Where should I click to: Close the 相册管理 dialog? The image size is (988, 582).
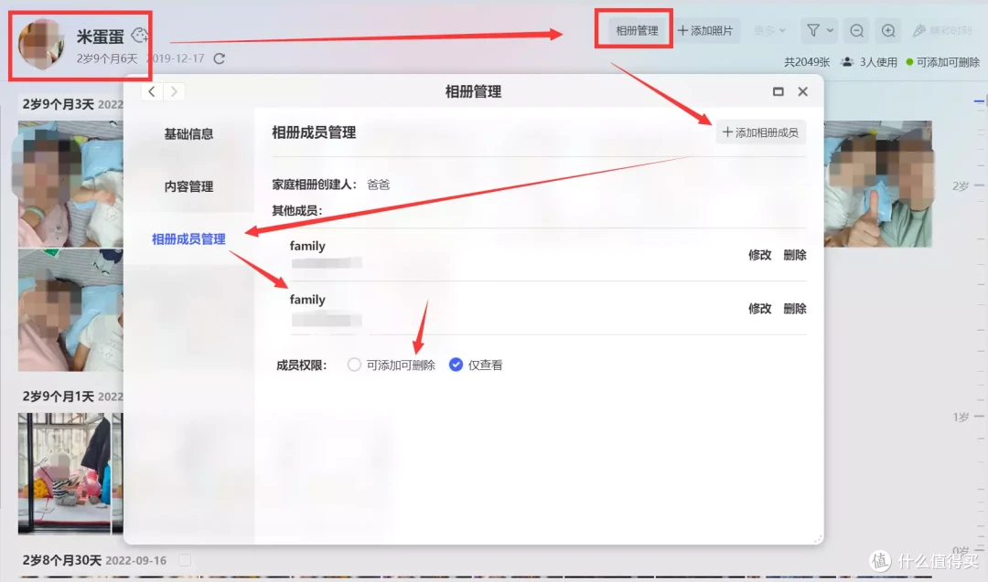803,91
